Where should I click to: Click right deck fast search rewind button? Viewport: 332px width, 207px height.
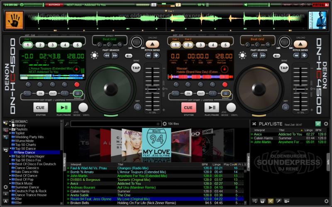255,56
